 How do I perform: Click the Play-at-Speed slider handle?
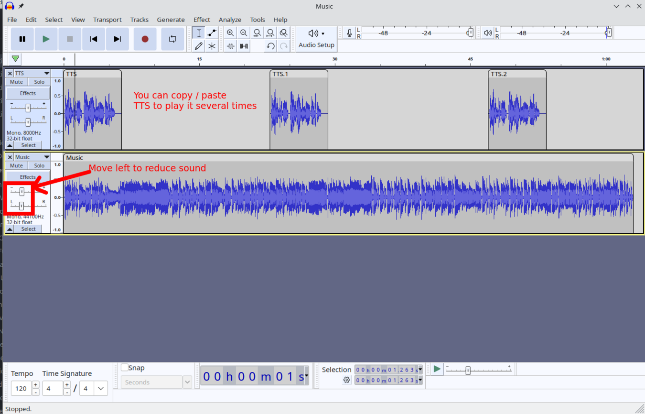(x=468, y=370)
